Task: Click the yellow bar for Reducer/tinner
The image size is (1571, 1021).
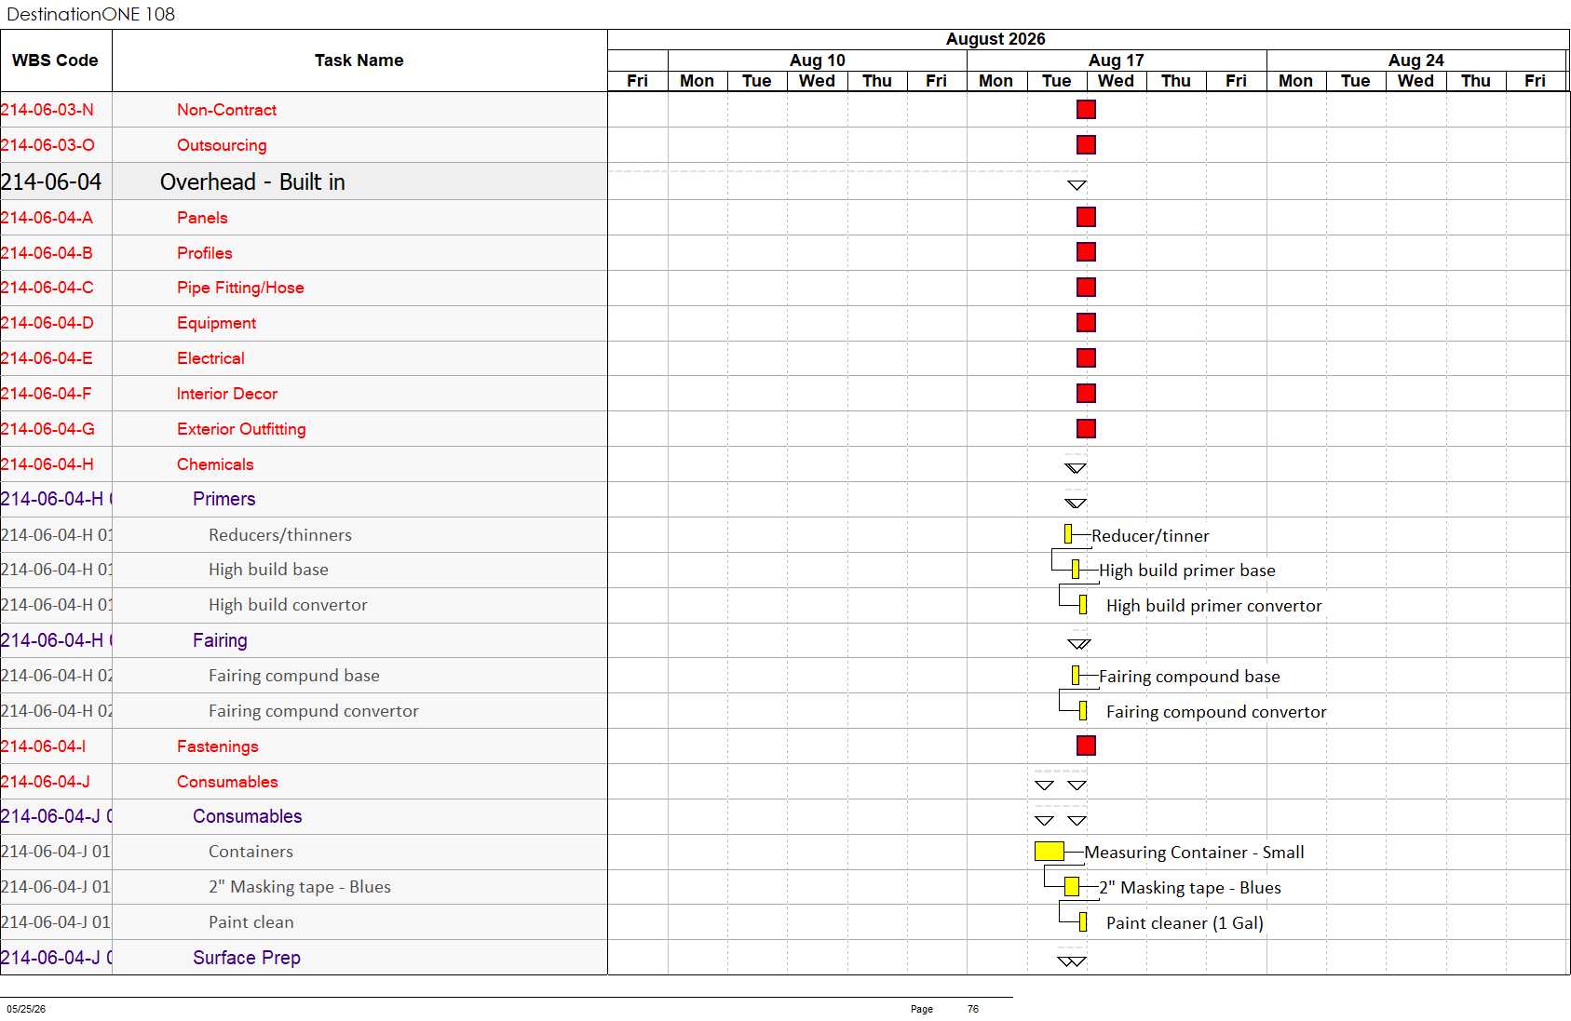Action: 1068,534
